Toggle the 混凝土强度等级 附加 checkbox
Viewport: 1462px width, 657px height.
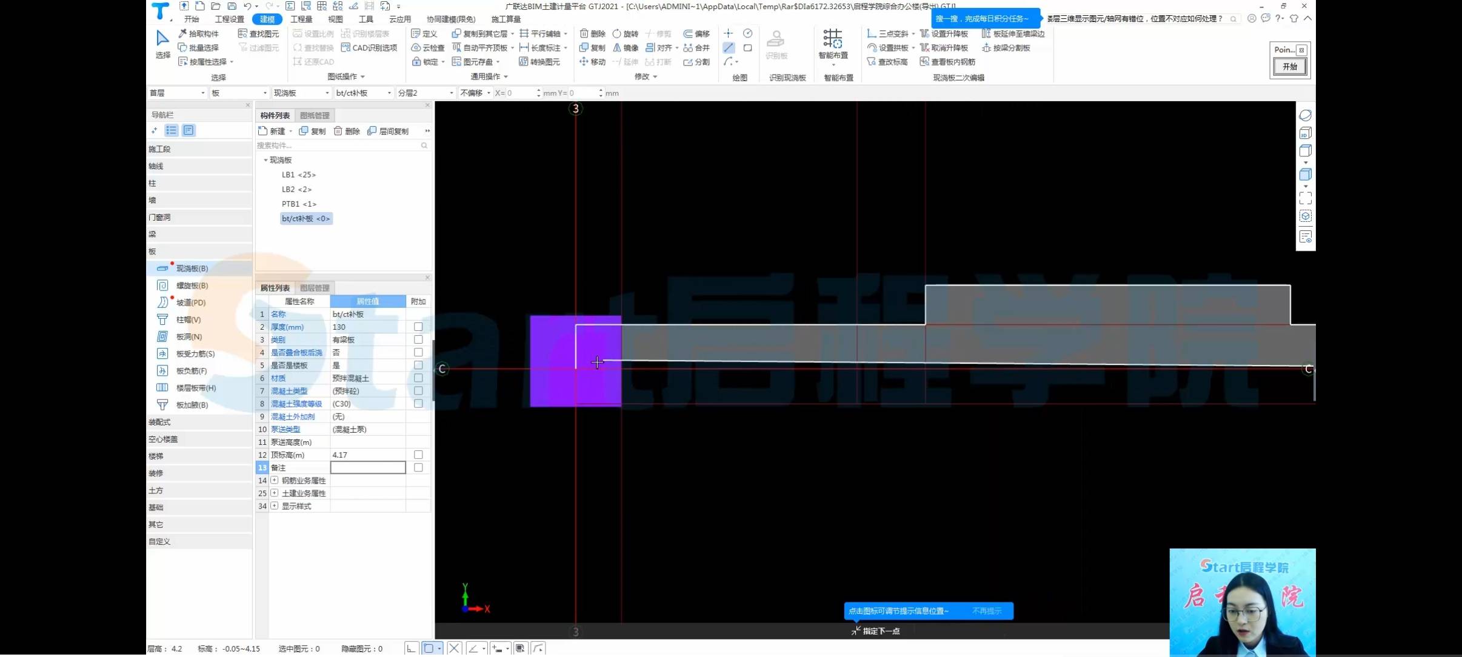coord(418,403)
